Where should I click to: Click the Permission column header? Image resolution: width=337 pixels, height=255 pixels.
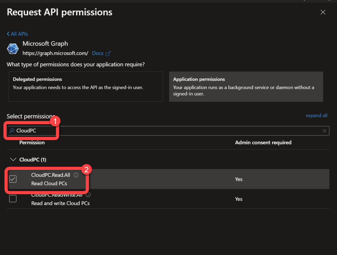point(32,143)
